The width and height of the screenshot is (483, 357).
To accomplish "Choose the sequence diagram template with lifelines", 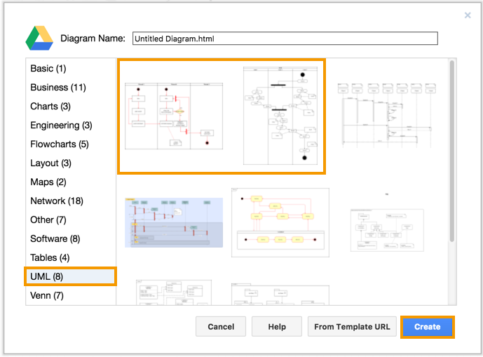I will 387,115.
